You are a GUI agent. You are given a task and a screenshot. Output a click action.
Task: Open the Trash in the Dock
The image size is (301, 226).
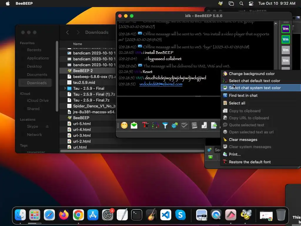[281, 215]
